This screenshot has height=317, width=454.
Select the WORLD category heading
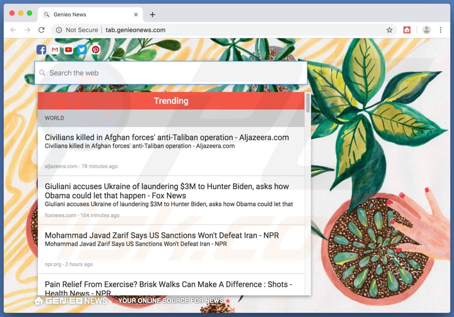[x=55, y=118]
